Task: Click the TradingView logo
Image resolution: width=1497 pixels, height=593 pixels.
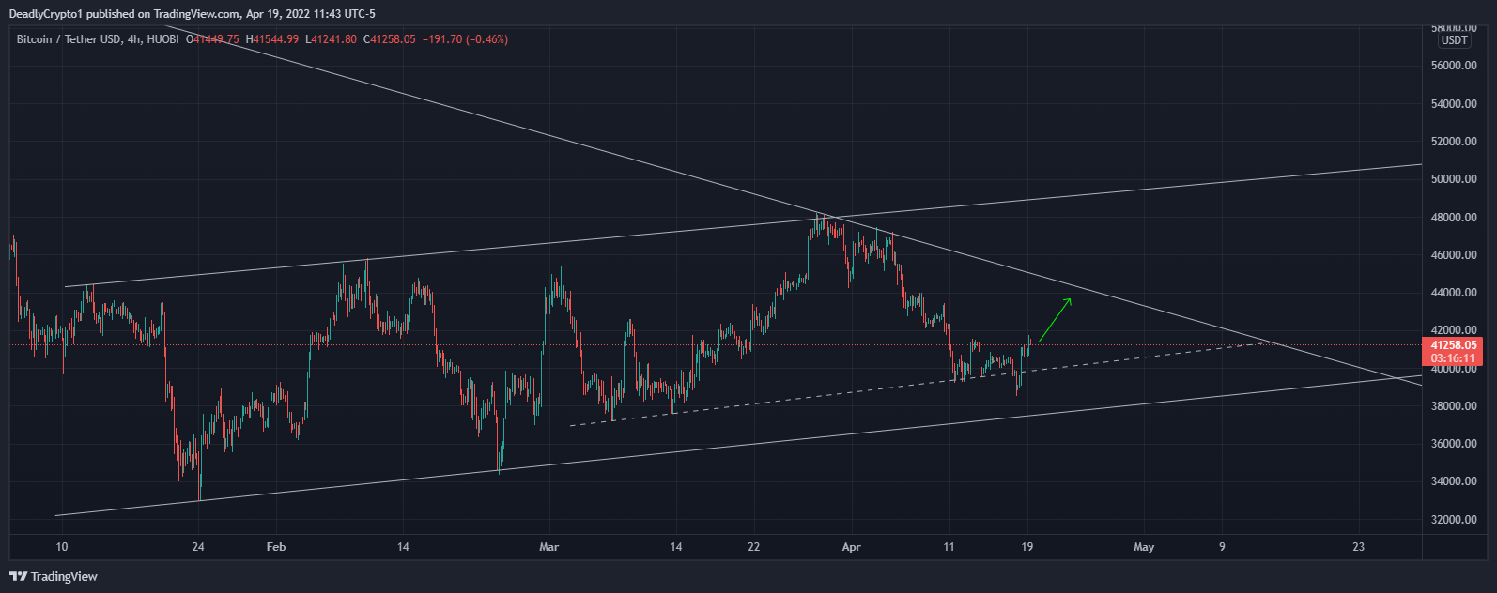Action: (54, 576)
